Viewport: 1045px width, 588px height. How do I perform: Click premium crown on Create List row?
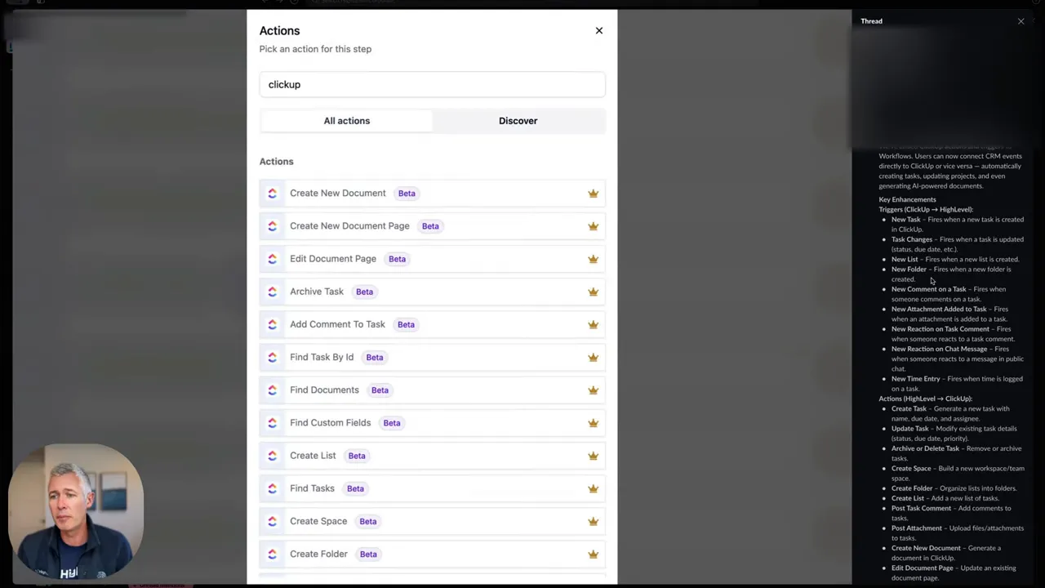coord(594,456)
